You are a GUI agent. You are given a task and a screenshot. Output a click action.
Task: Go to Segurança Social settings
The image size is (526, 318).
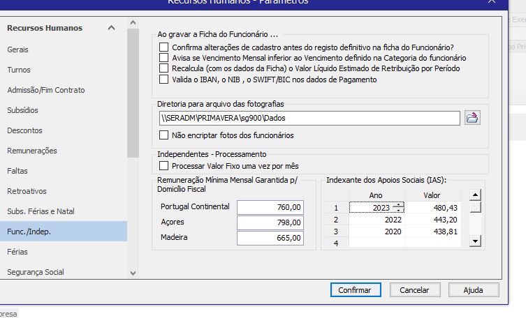tap(36, 271)
